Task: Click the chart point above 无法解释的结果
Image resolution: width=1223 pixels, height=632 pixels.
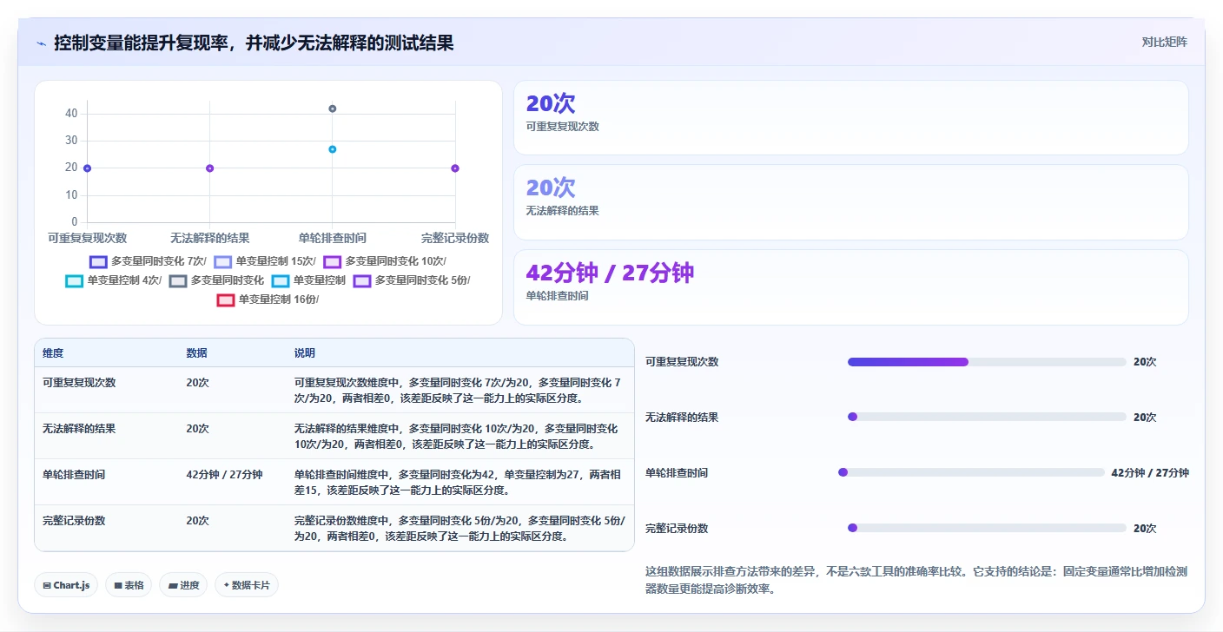Action: pos(209,168)
